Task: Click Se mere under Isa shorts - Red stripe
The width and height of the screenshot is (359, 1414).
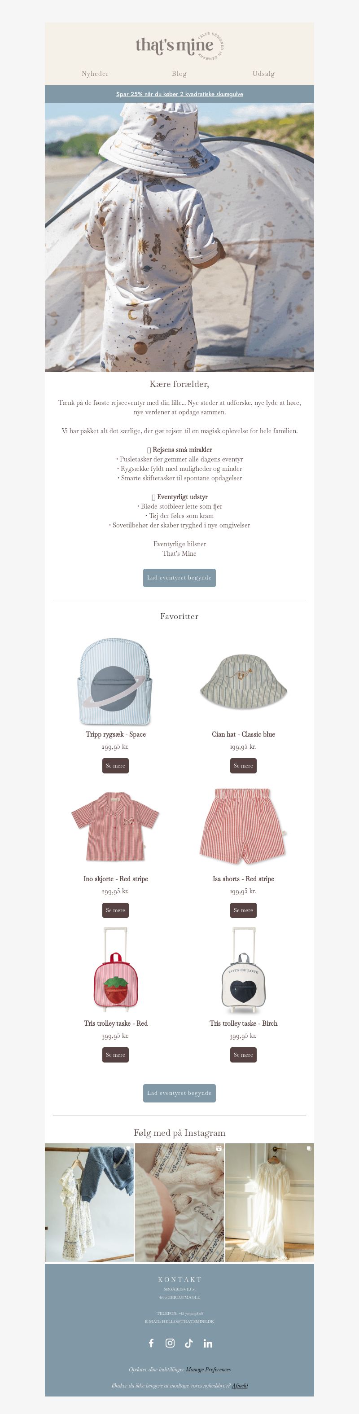Action: (x=243, y=909)
